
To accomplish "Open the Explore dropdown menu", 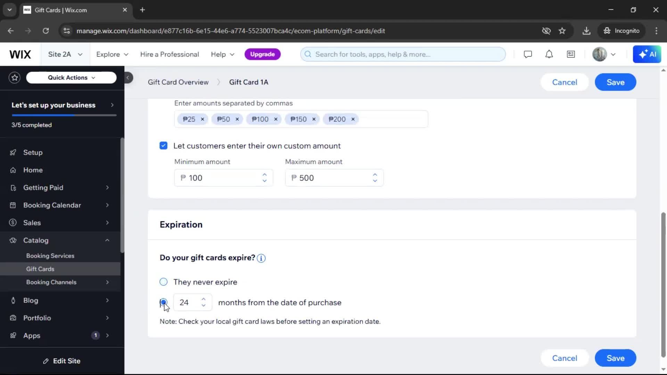I will (x=112, y=54).
